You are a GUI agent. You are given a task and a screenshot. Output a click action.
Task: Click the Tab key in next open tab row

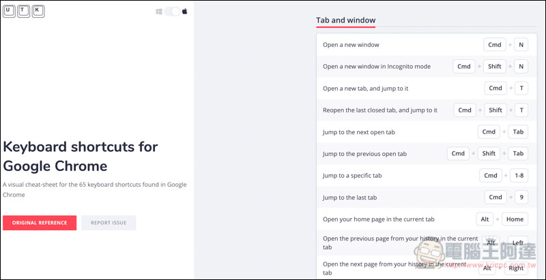[x=518, y=131]
